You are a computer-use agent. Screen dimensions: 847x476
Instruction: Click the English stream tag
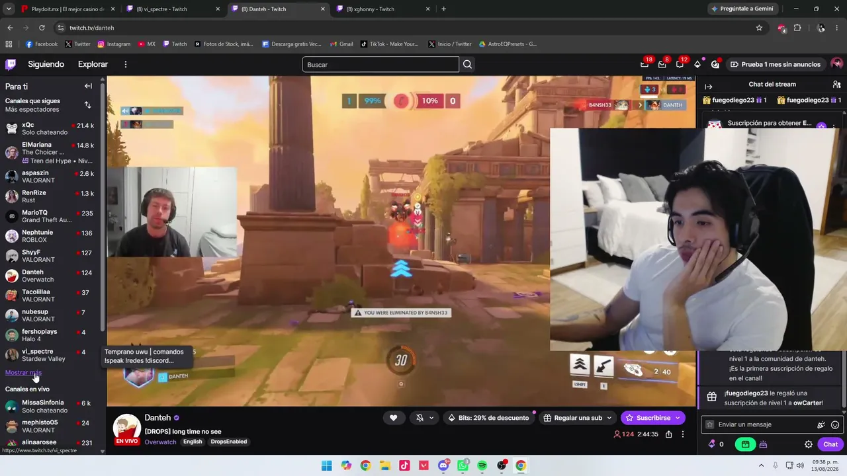[193, 442]
